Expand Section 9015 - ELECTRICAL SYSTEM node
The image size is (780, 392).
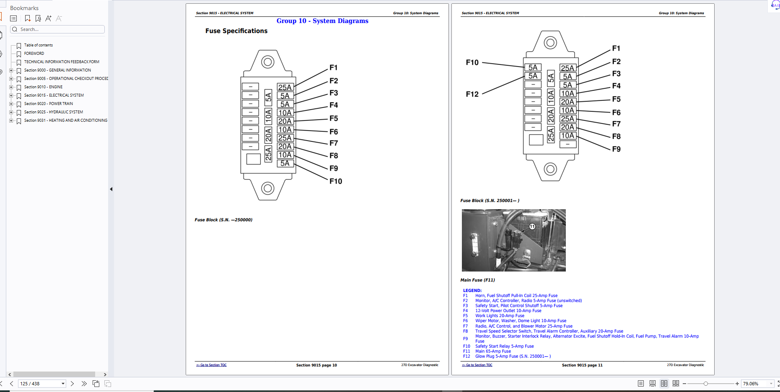pos(11,95)
